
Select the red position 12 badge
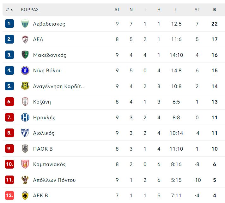9,195
